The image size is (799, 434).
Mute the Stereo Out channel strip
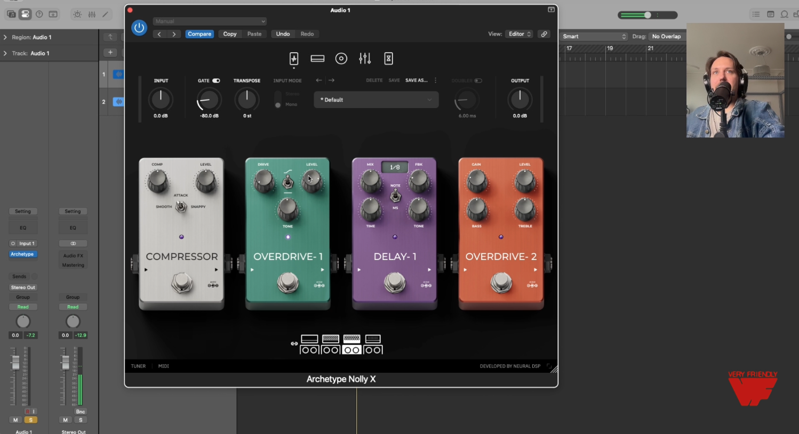tap(66, 420)
